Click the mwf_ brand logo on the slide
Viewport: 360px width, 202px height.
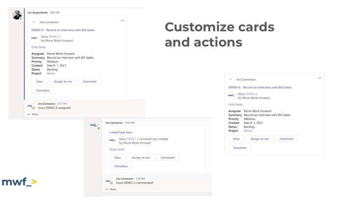[19, 182]
